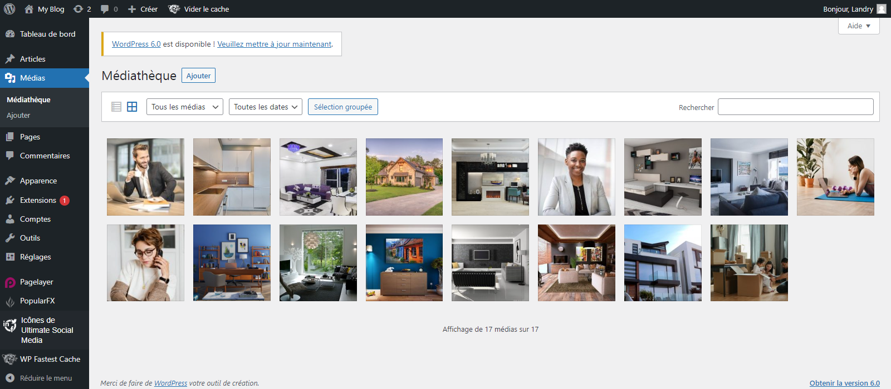Click the Extensions plug icon

[10, 200]
